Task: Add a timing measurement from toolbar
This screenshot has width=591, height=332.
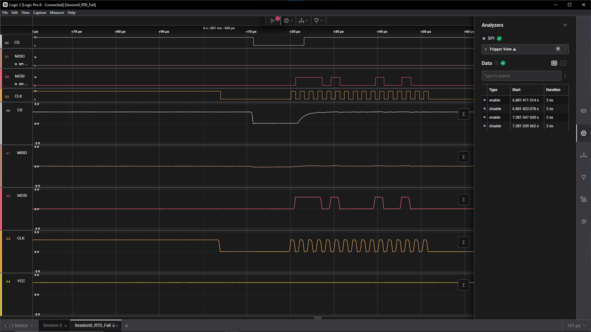Action: click(x=303, y=21)
